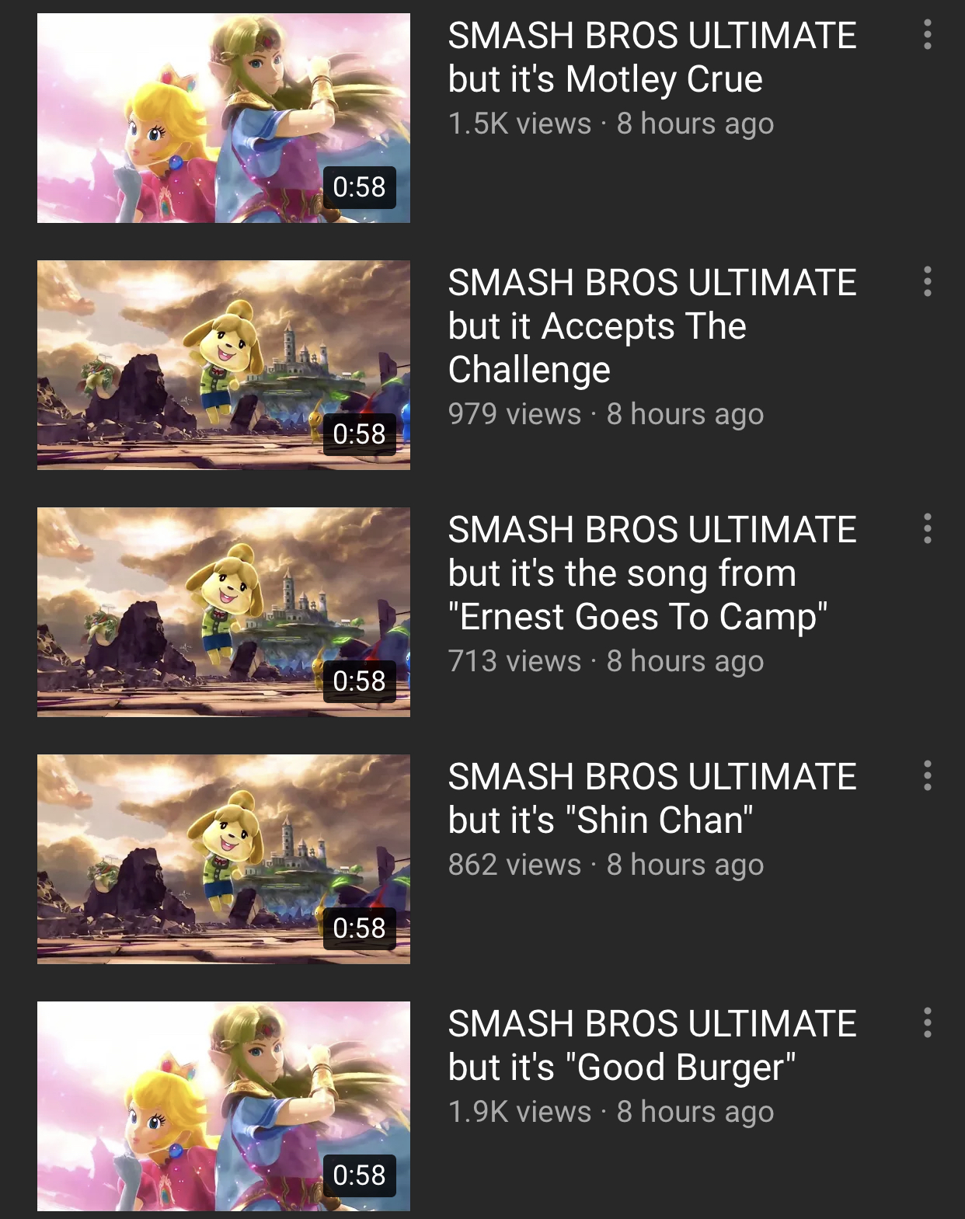
Task: Open title 'SMASH BROS ULTIMATE but it's Motley Crue'
Action: [652, 57]
